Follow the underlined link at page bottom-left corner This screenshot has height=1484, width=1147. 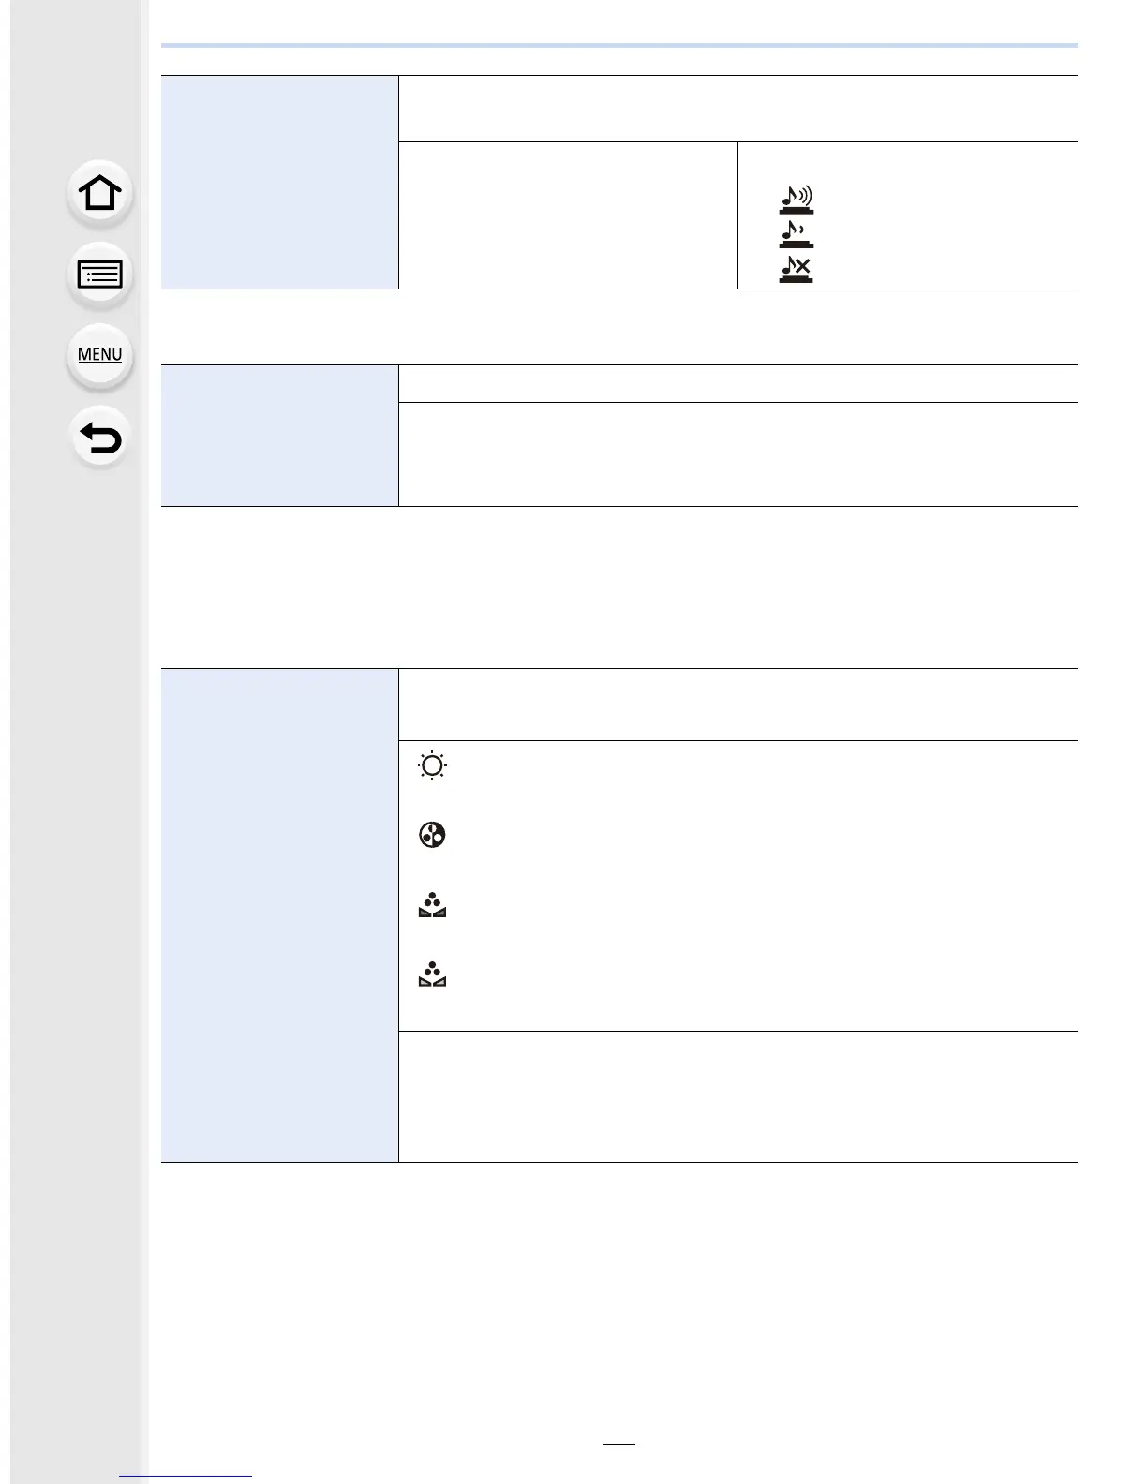[186, 1476]
